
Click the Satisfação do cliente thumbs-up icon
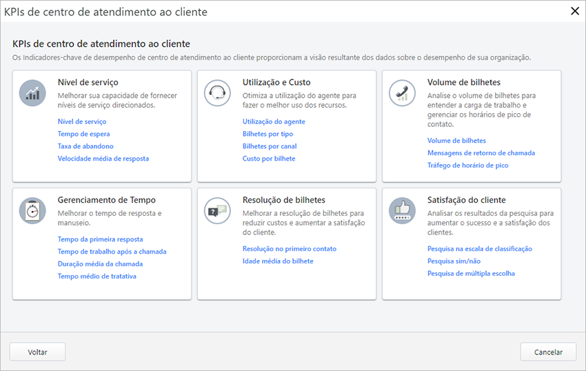click(x=402, y=210)
